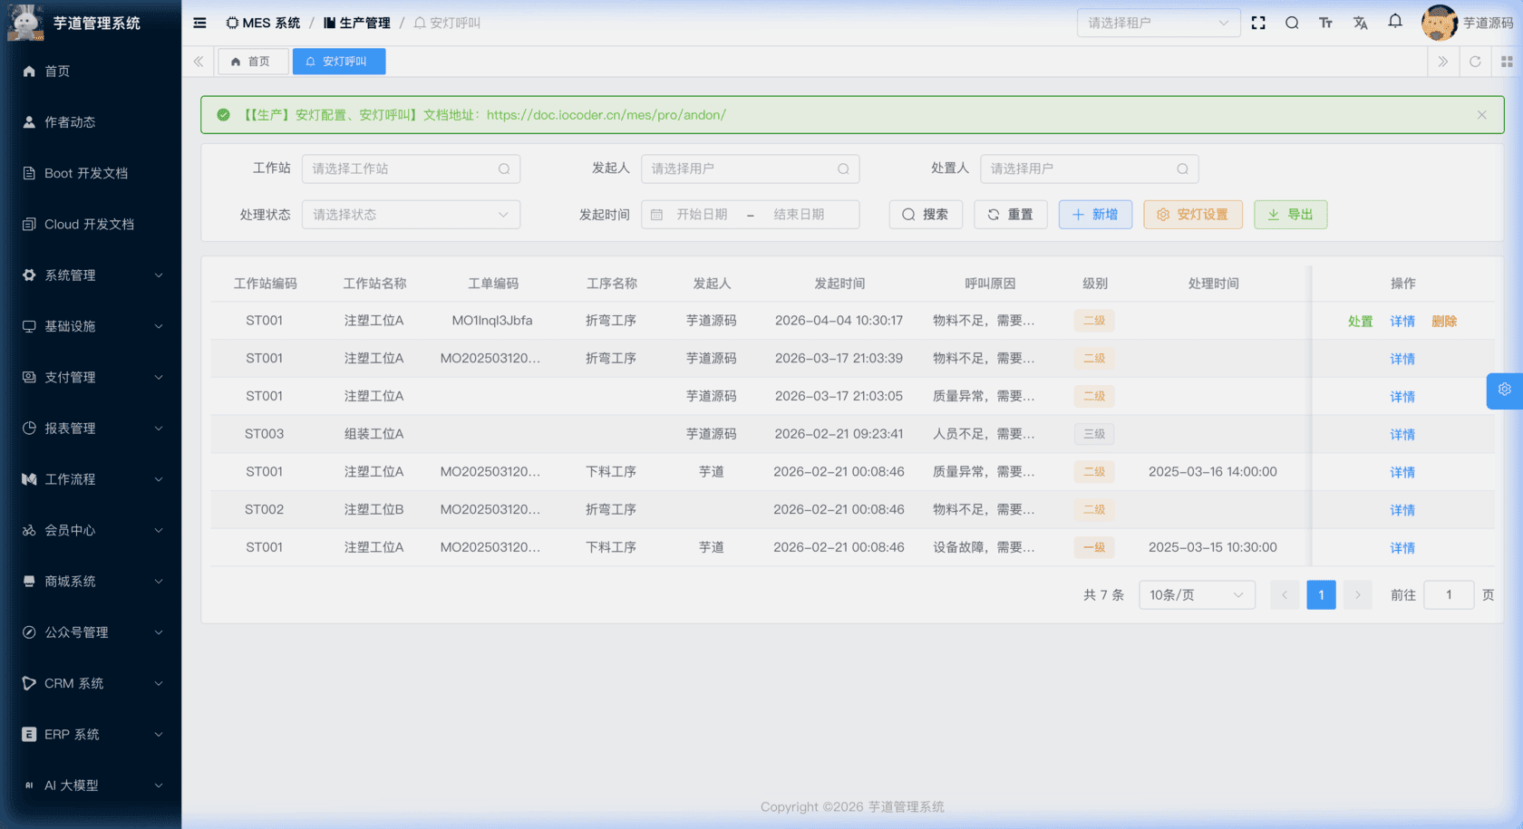Open the font size adjustment icon

pos(1325,23)
